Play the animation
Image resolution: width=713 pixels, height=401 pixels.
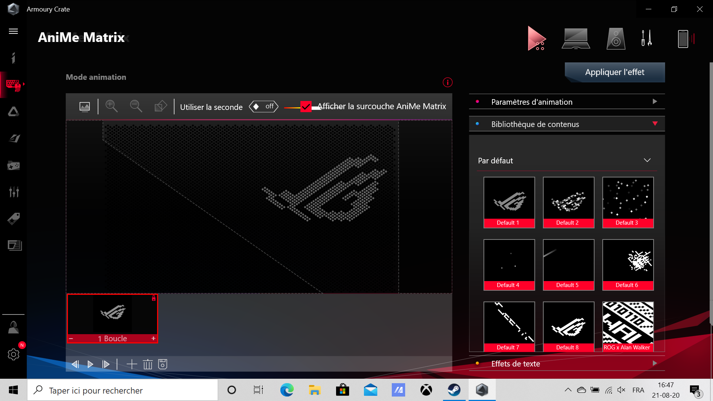90,364
